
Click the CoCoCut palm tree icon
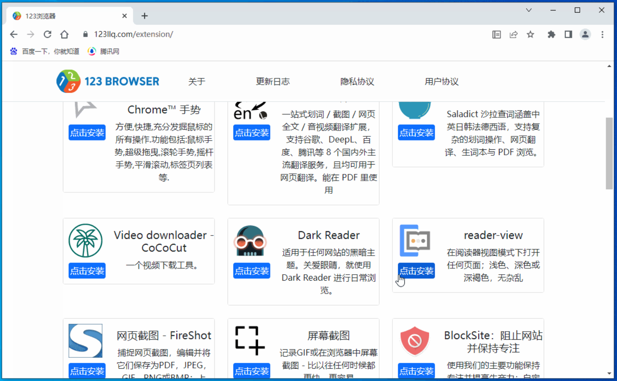pyautogui.click(x=86, y=240)
